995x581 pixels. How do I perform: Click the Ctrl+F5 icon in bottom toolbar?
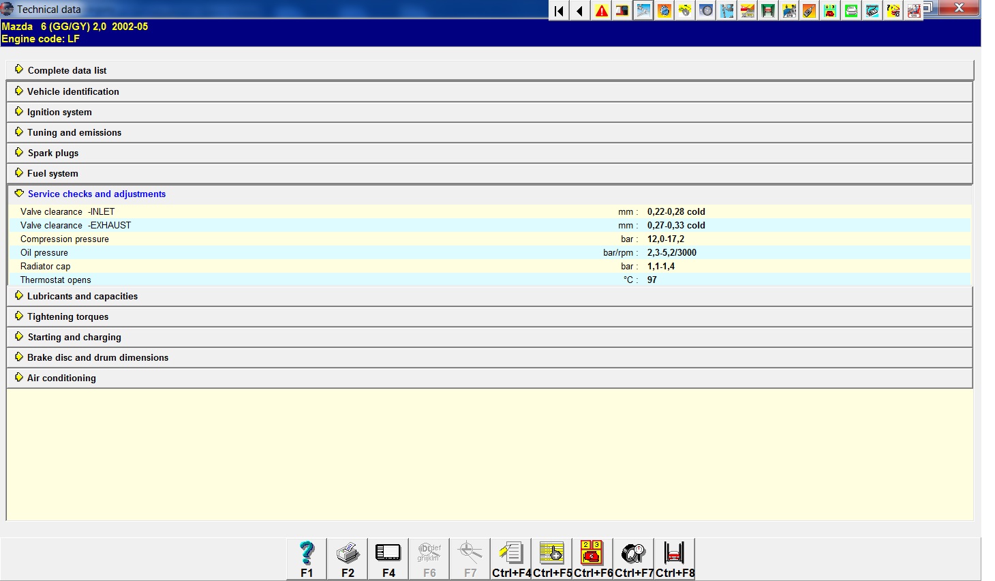point(552,558)
